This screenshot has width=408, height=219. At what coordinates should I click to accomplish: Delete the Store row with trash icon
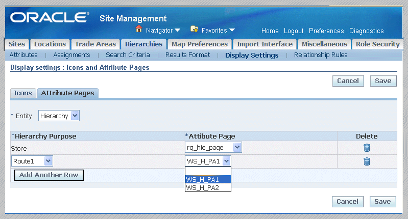click(367, 148)
